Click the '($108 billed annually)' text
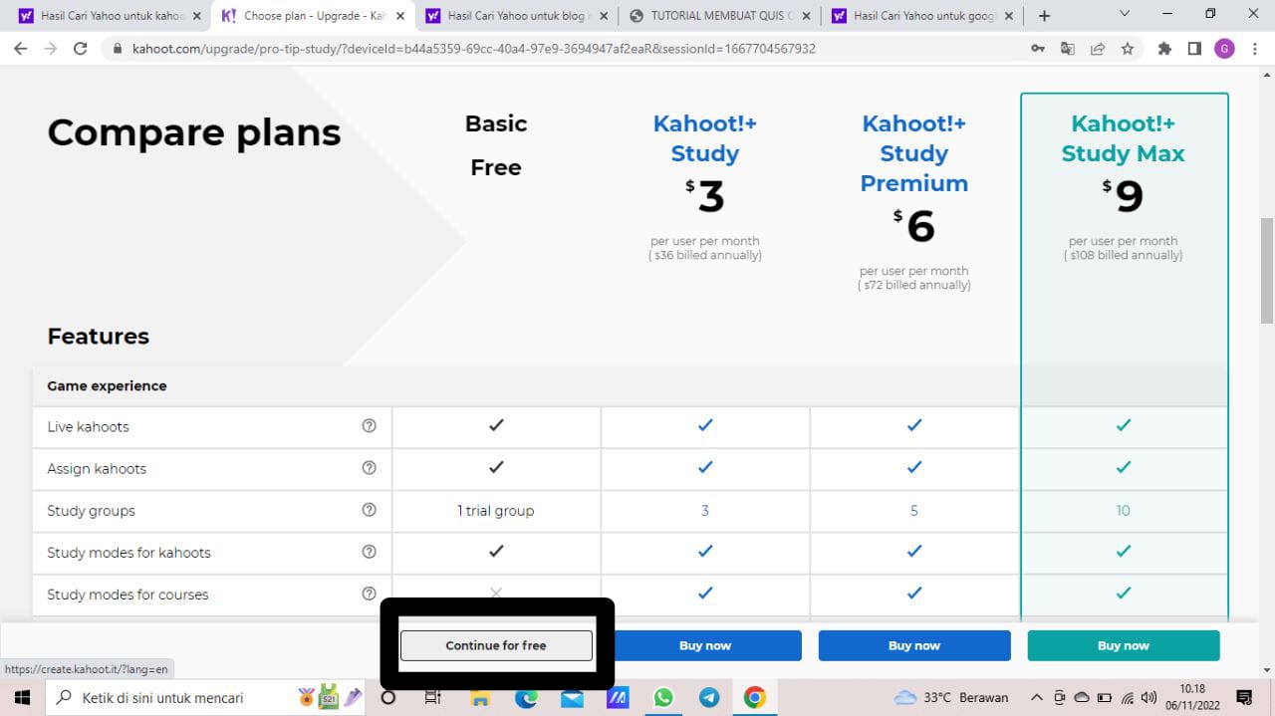1275x716 pixels. point(1124,255)
